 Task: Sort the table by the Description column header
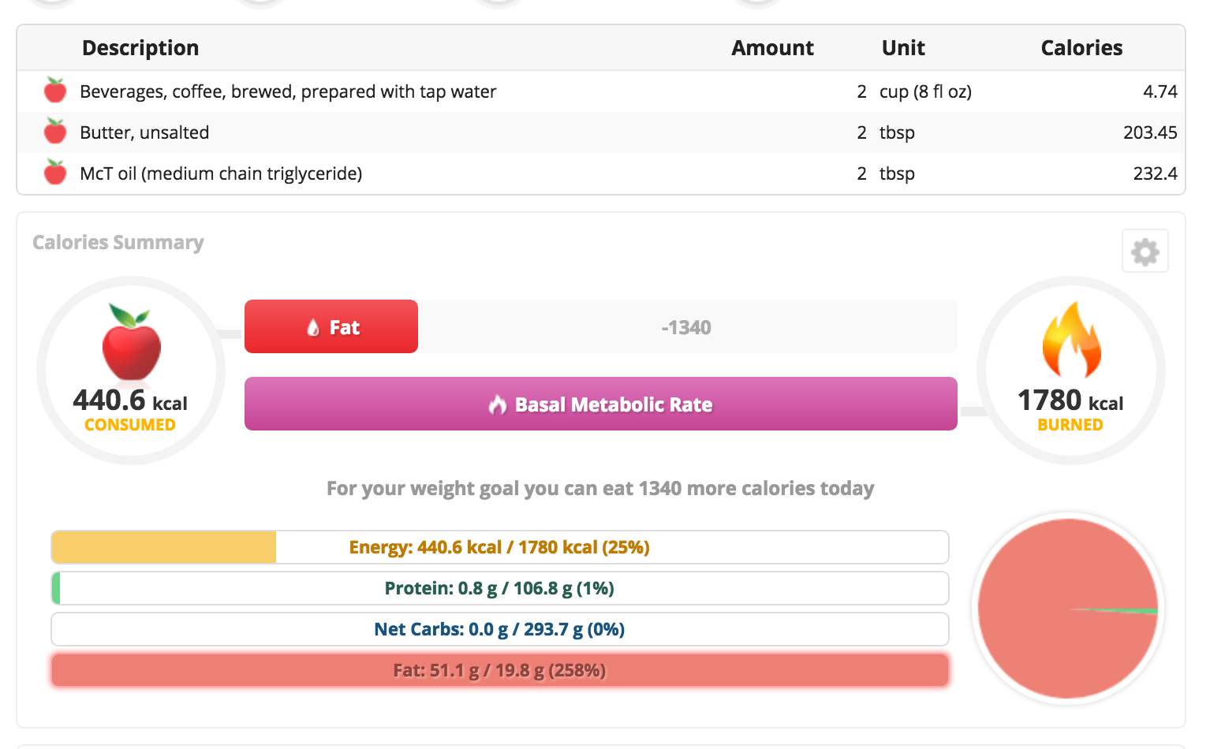140,48
